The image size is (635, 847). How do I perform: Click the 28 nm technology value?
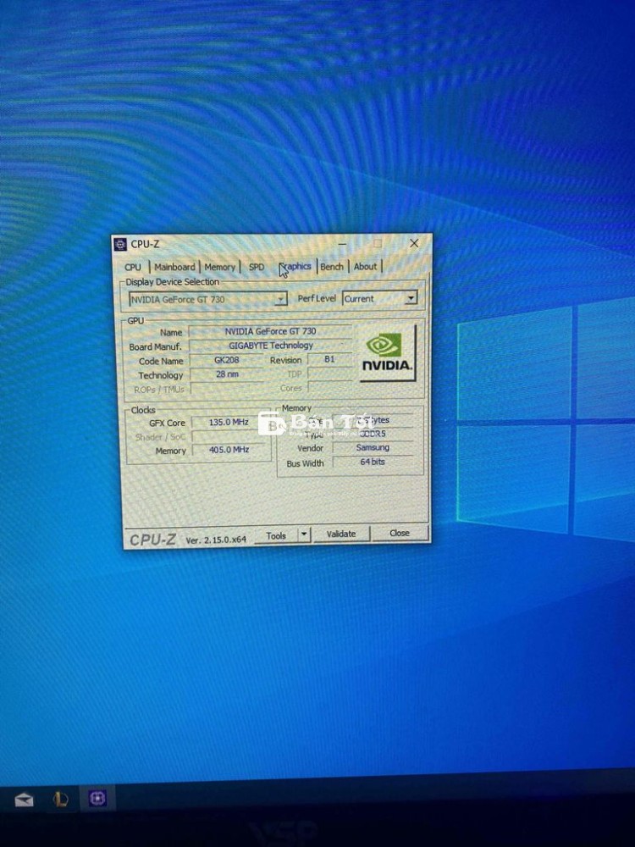[x=227, y=374]
